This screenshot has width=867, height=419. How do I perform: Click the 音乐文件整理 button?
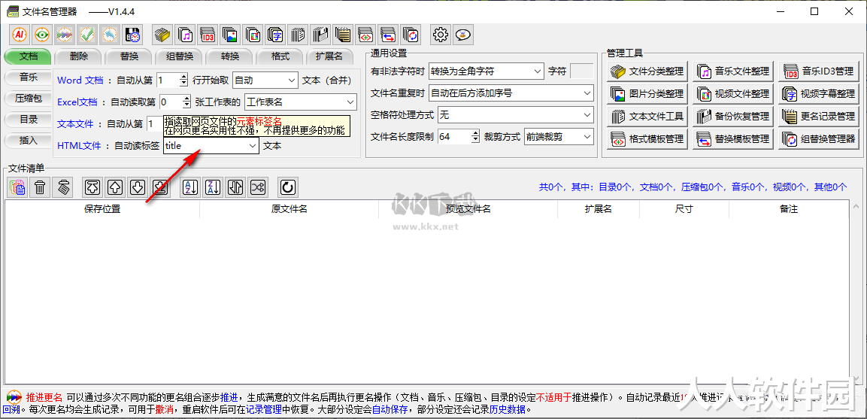732,71
